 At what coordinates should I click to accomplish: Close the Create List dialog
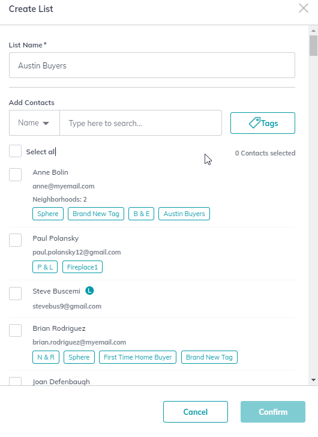pos(303,8)
